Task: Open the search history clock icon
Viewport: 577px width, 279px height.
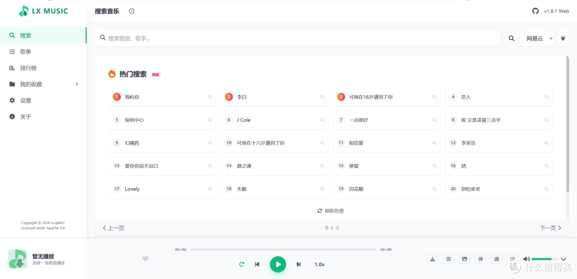Action: click(x=132, y=11)
